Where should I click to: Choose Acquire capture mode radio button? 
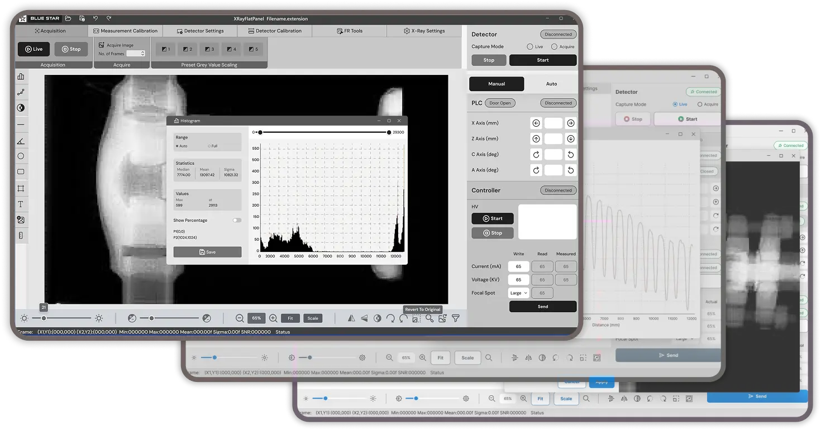point(554,47)
